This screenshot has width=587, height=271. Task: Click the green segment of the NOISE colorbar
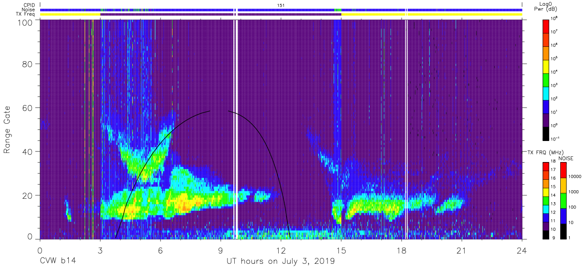click(565, 201)
